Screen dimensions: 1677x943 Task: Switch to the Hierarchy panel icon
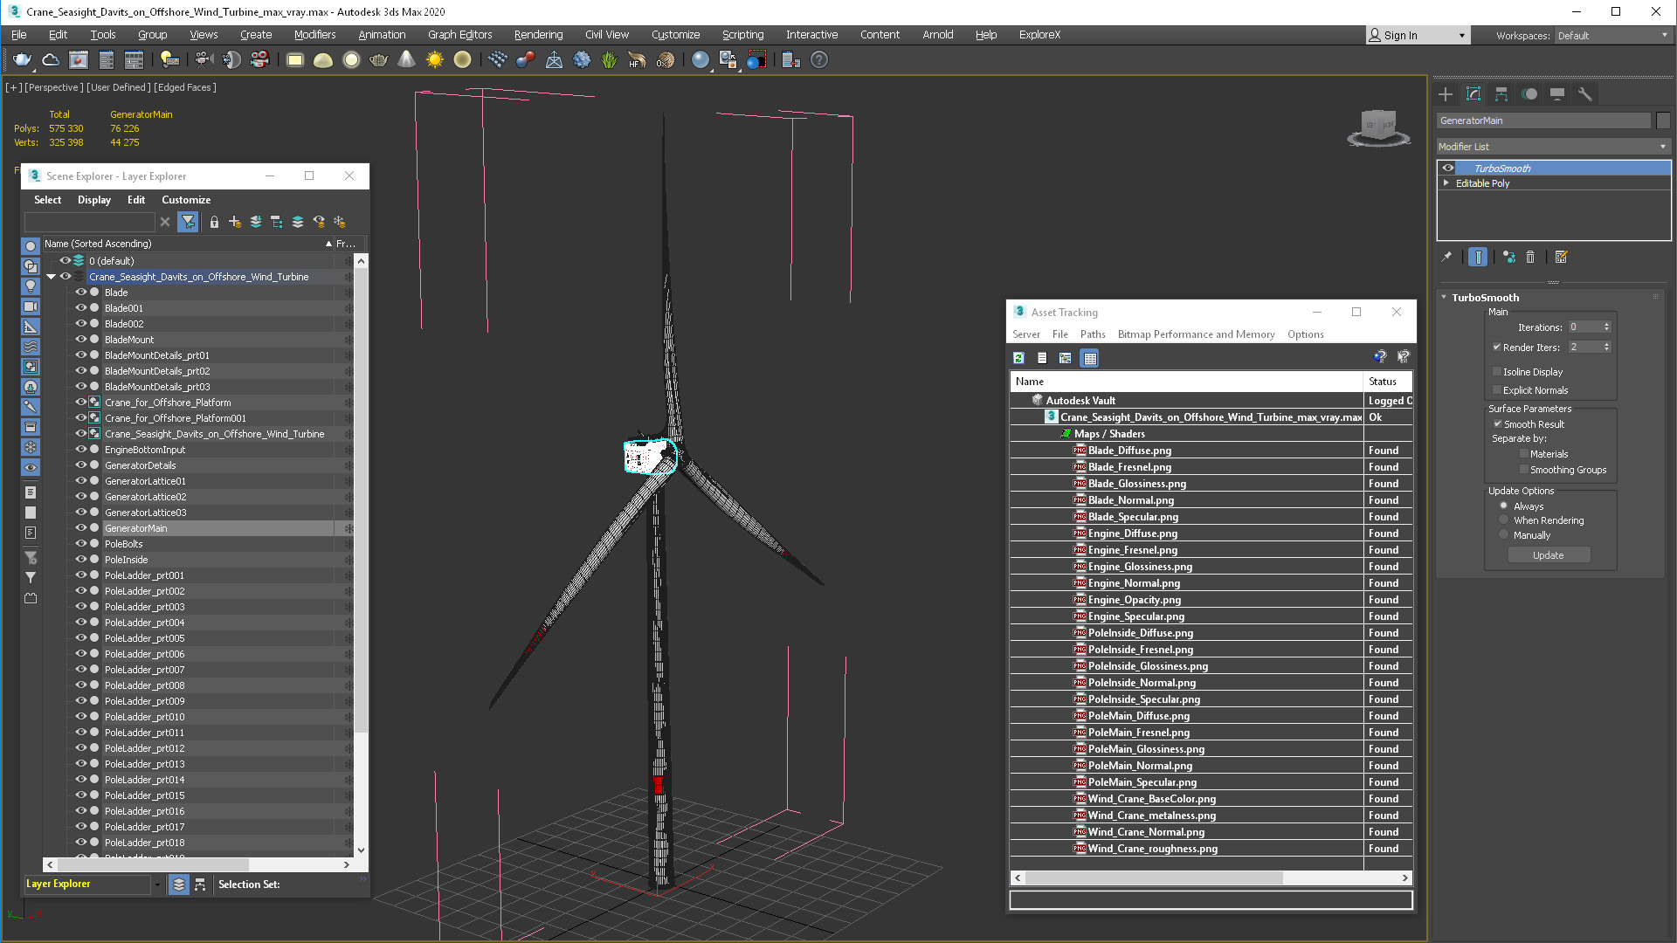tap(1501, 94)
